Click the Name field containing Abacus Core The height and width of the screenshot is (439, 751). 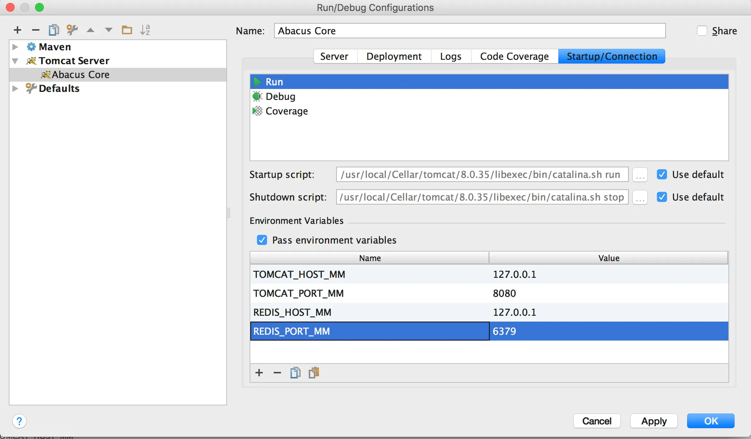pos(469,31)
